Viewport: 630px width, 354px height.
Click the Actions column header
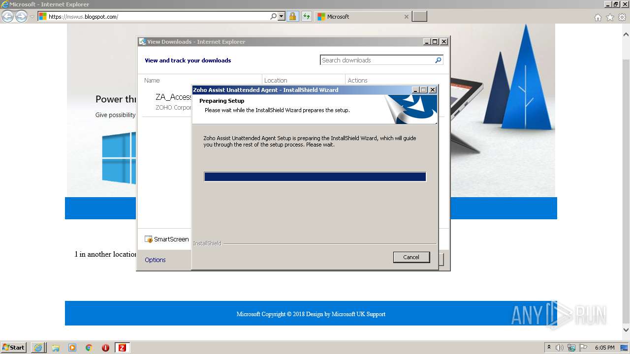tap(357, 80)
